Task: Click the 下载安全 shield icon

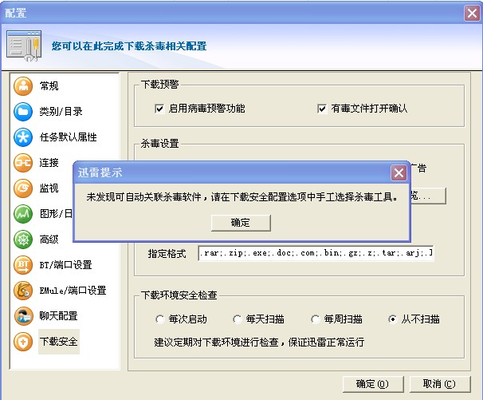Action: tap(23, 342)
